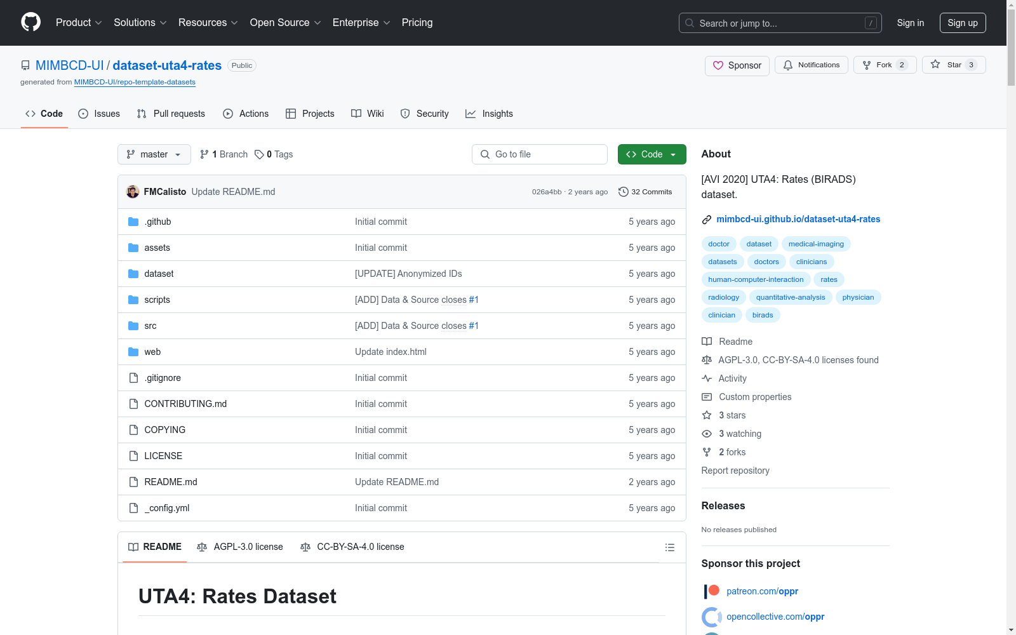Switch to the Pull requests tab
Viewport: 1016px width, 635px height.
(x=171, y=114)
